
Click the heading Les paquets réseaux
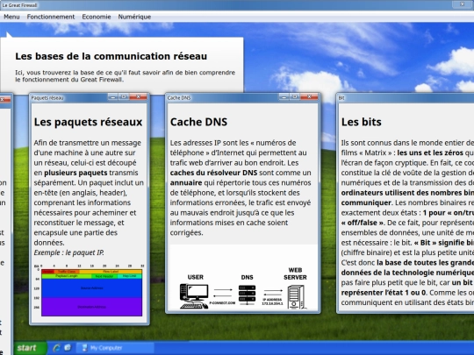[88, 122]
